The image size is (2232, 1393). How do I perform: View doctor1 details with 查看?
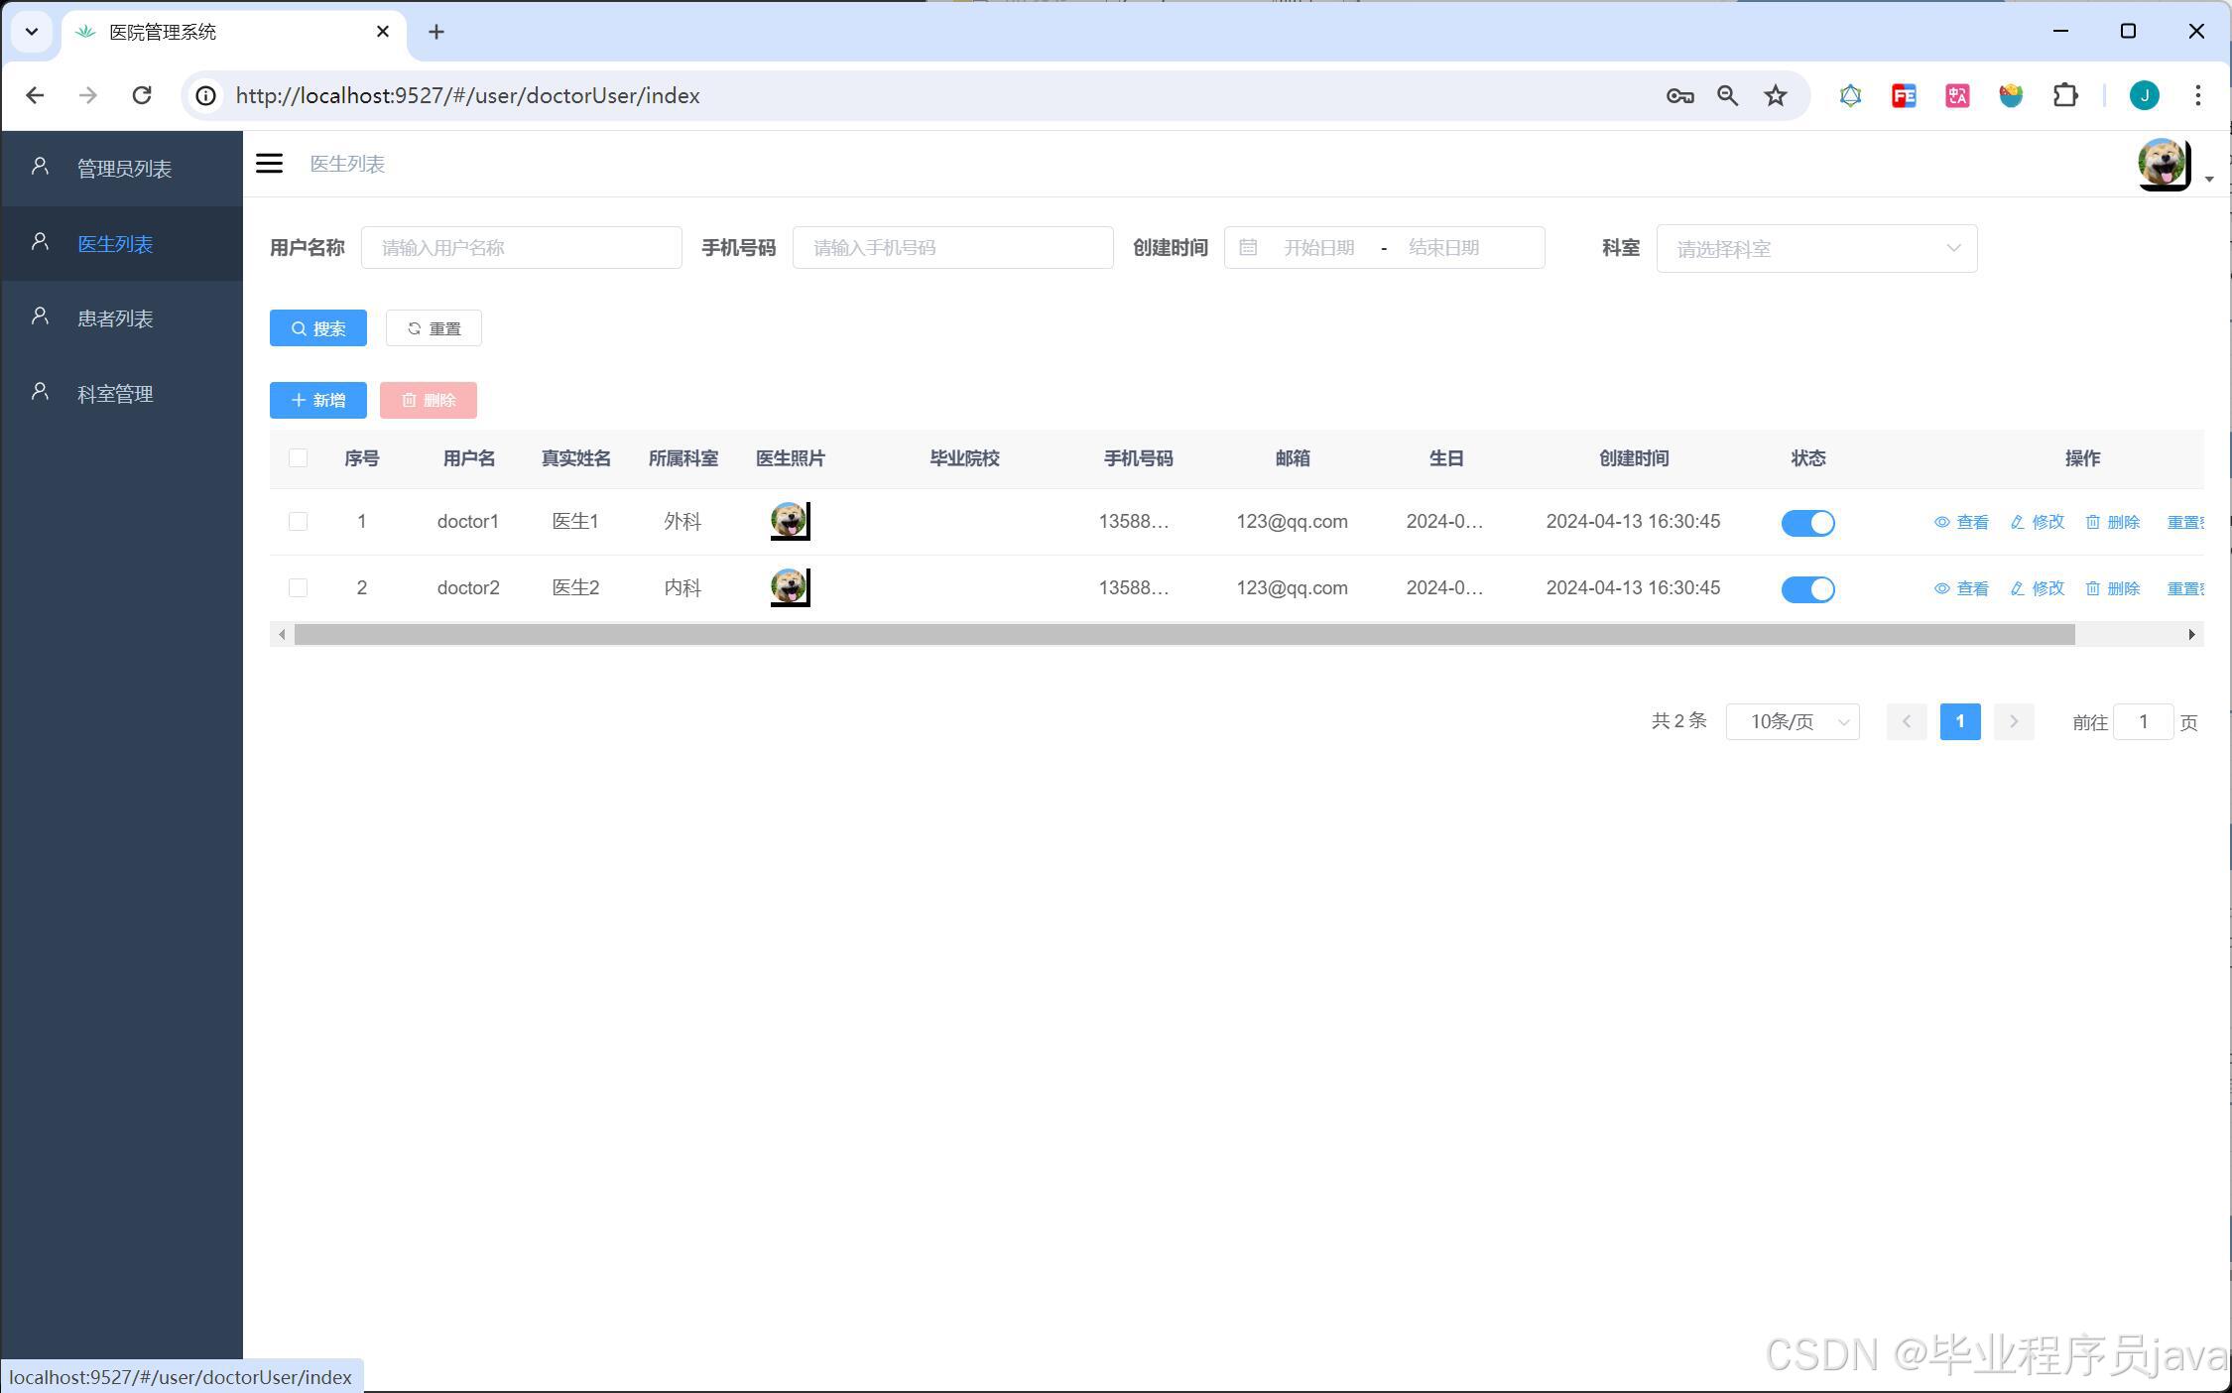click(1961, 522)
